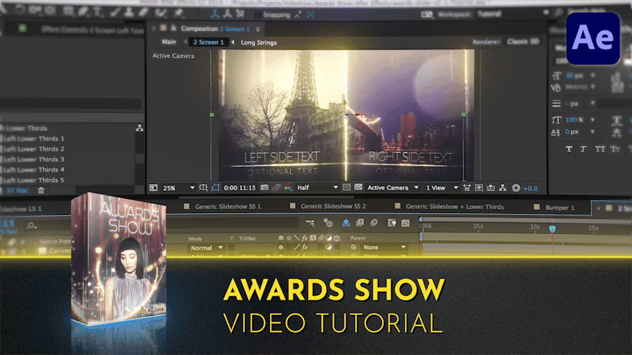Click the Draft 3D timeline icon
Image resolution: width=632 pixels, height=355 pixels.
(x=328, y=222)
